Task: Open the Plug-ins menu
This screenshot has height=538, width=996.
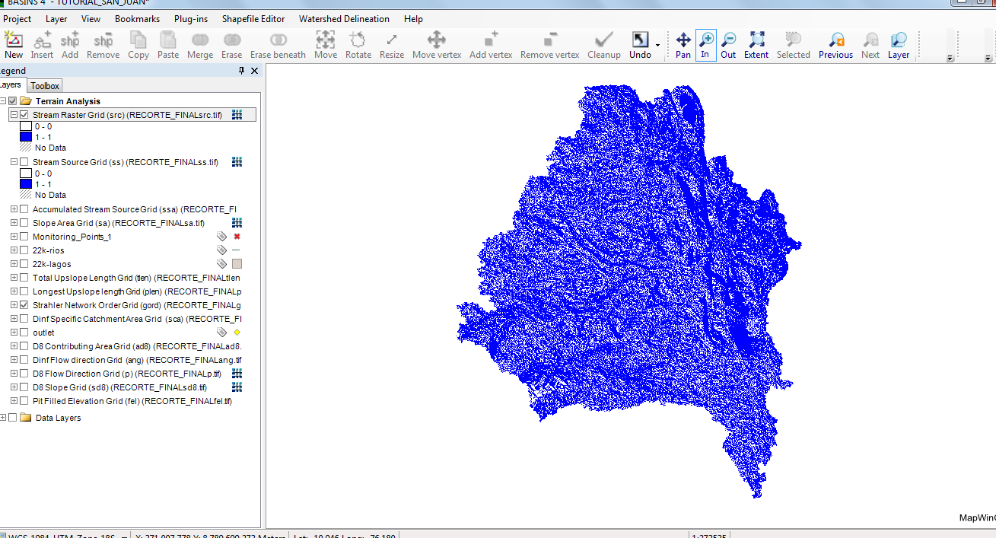Action: [x=191, y=19]
